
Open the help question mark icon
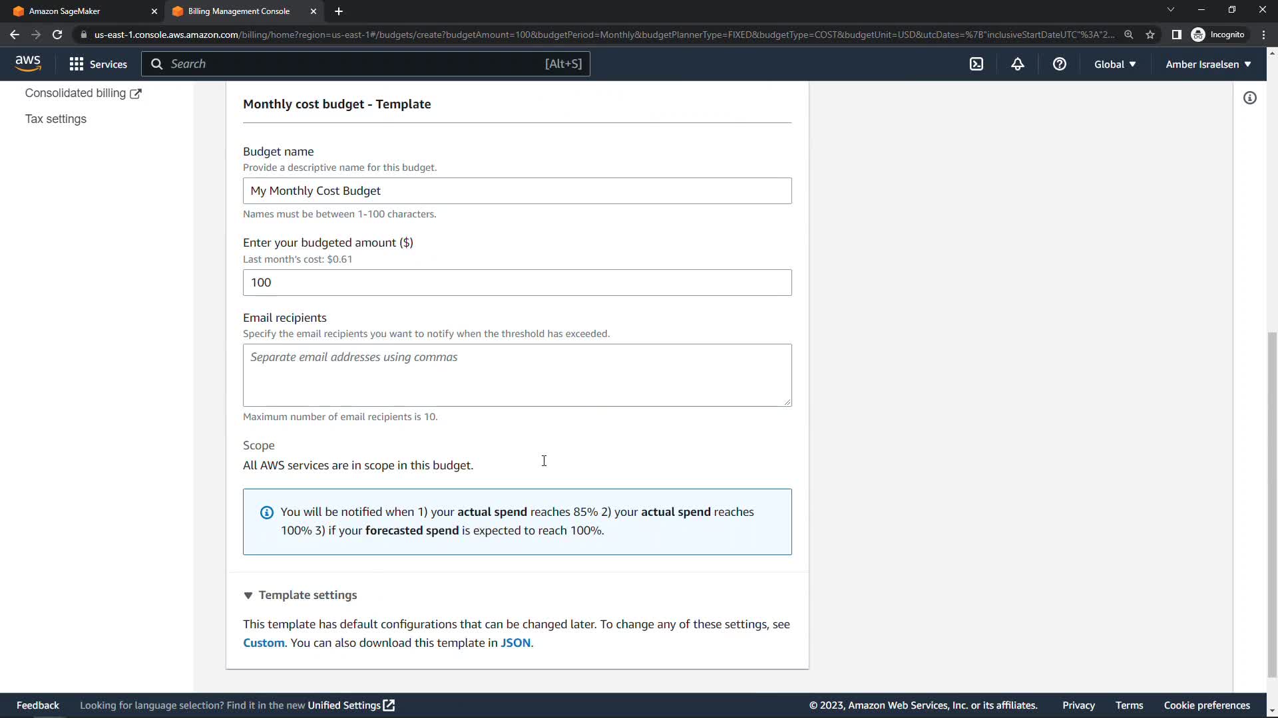(1060, 64)
